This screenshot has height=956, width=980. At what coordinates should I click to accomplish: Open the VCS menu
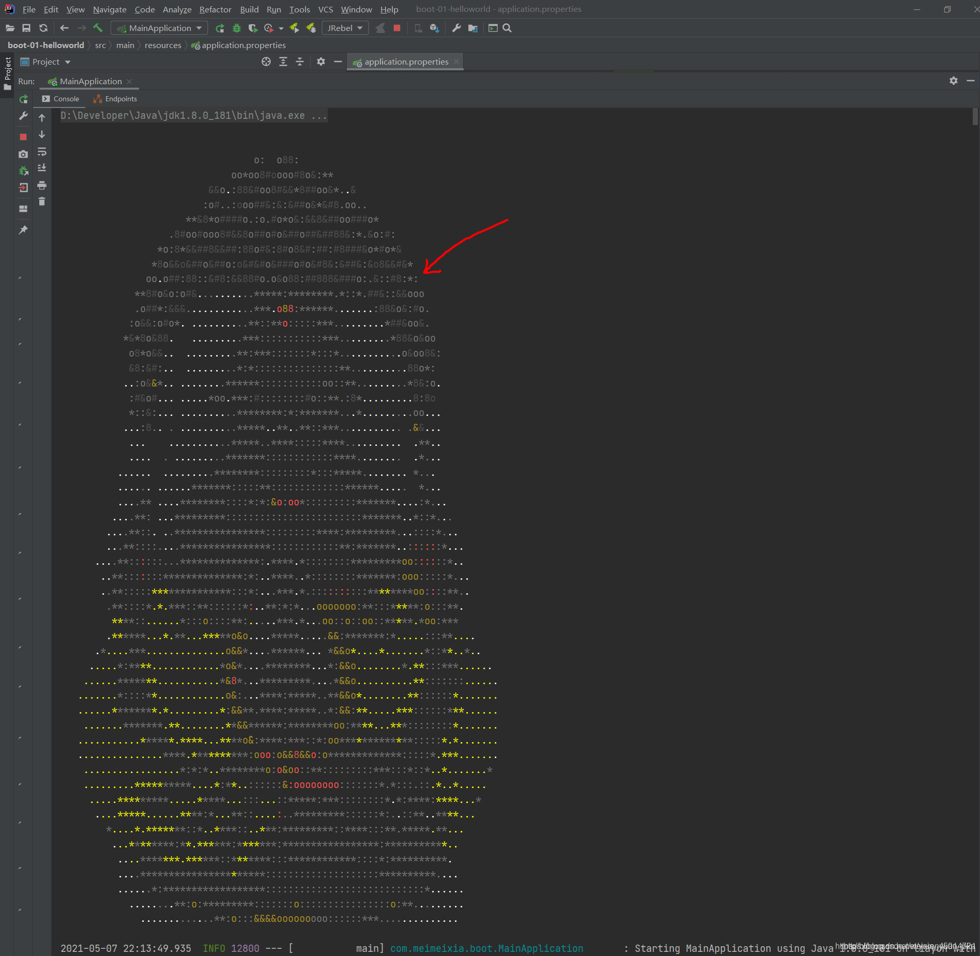(326, 9)
